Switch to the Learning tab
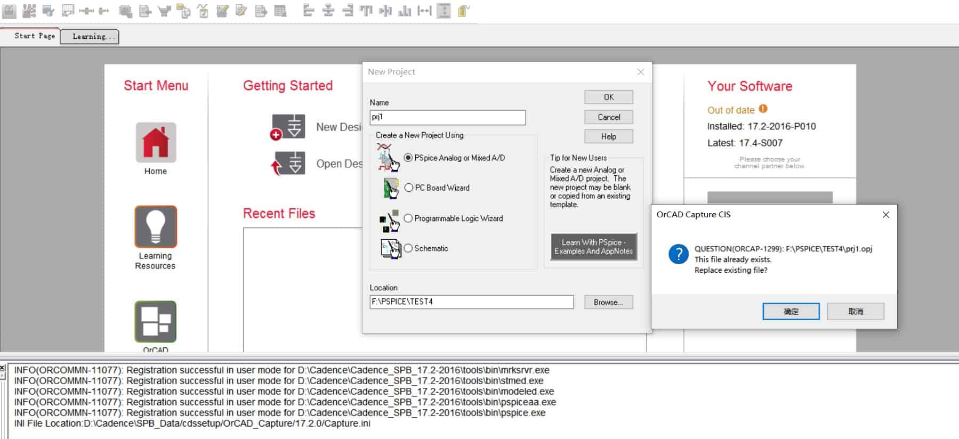The width and height of the screenshot is (959, 439). (90, 36)
